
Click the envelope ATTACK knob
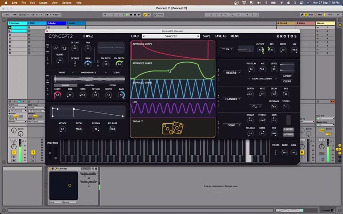63,129
